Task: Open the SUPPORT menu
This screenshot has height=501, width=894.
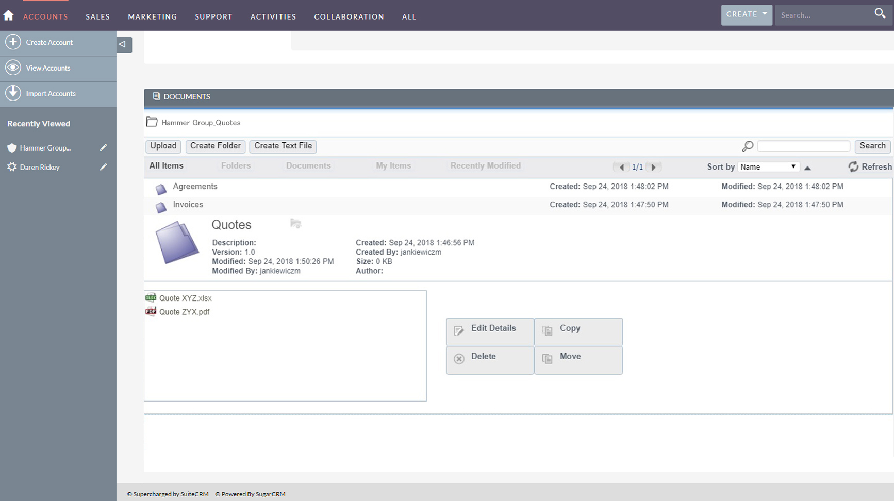Action: (x=213, y=16)
